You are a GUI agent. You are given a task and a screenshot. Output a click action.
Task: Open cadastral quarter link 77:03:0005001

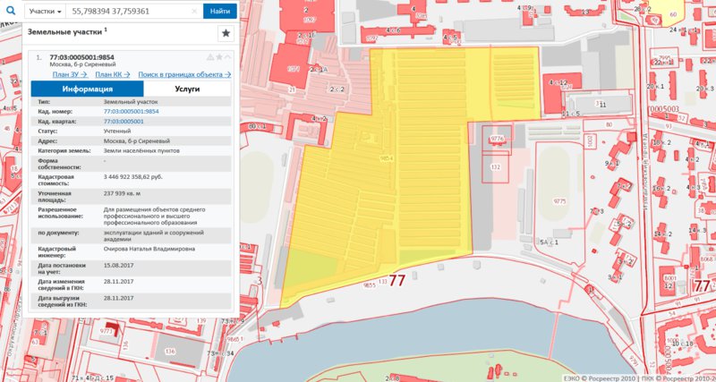124,122
